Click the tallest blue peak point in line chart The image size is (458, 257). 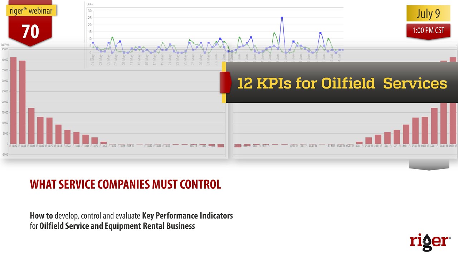(x=282, y=17)
